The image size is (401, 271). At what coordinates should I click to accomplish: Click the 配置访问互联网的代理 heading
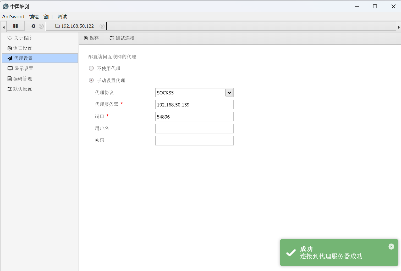pyautogui.click(x=112, y=57)
